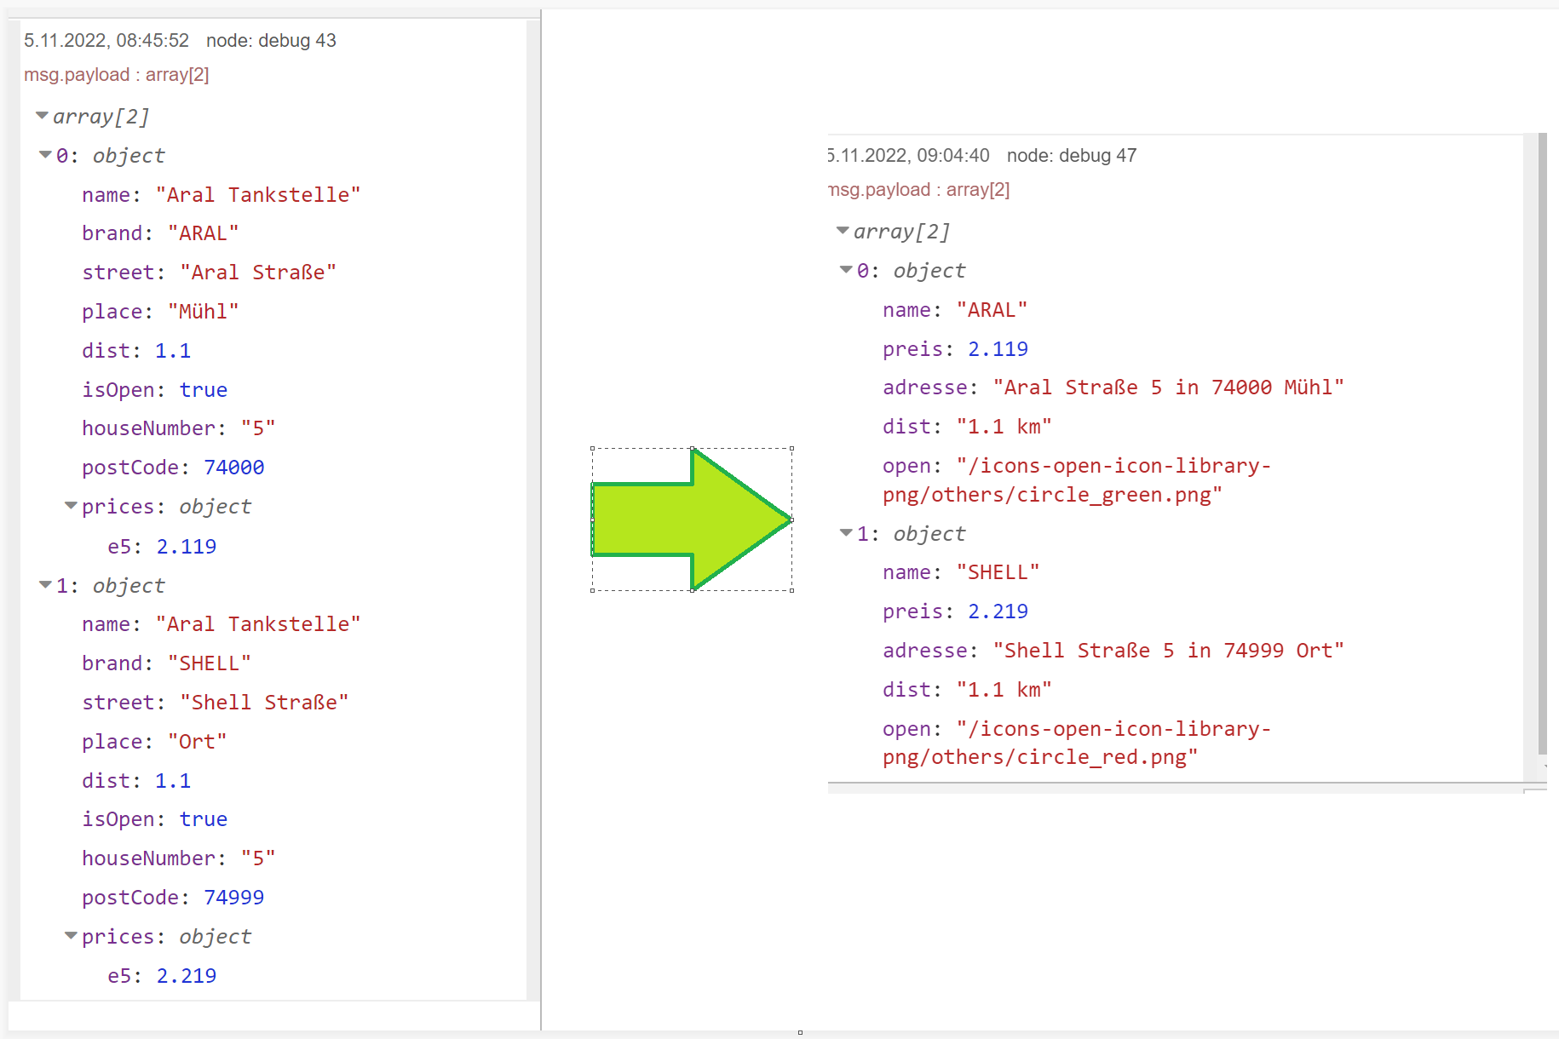
Task: Click msg.payload : array[2] in debug 47
Action: [x=919, y=189]
